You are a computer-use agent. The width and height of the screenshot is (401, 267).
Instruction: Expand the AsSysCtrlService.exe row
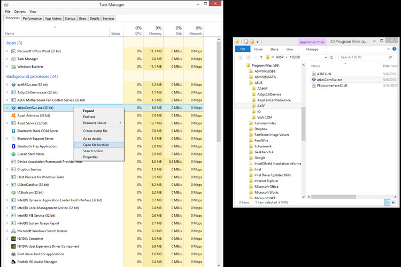tap(7, 92)
